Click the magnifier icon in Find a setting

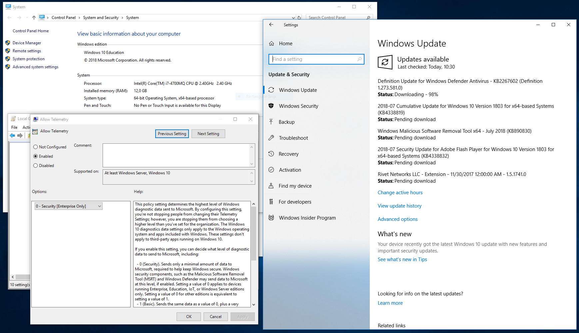pyautogui.click(x=359, y=59)
